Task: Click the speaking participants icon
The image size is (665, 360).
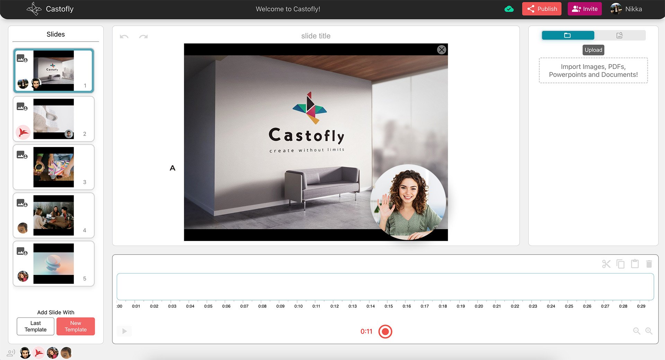Action: pos(11,353)
